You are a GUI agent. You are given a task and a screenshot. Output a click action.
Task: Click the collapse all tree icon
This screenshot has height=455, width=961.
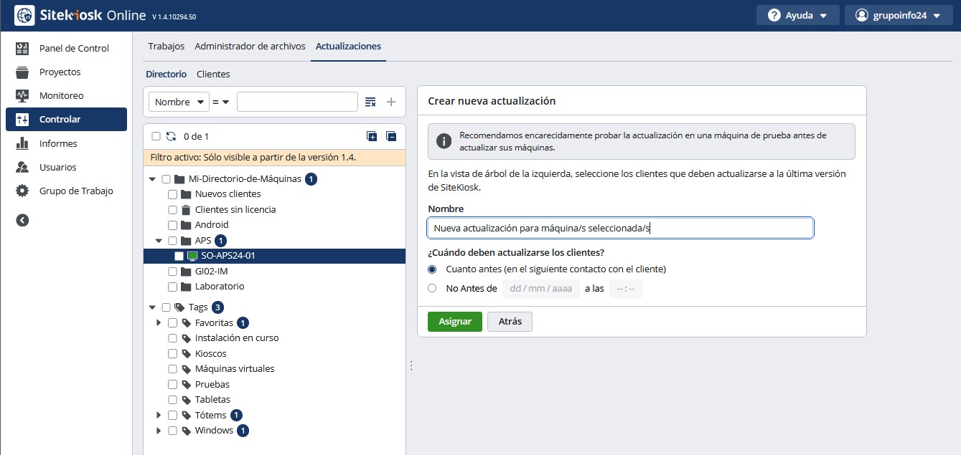[391, 136]
